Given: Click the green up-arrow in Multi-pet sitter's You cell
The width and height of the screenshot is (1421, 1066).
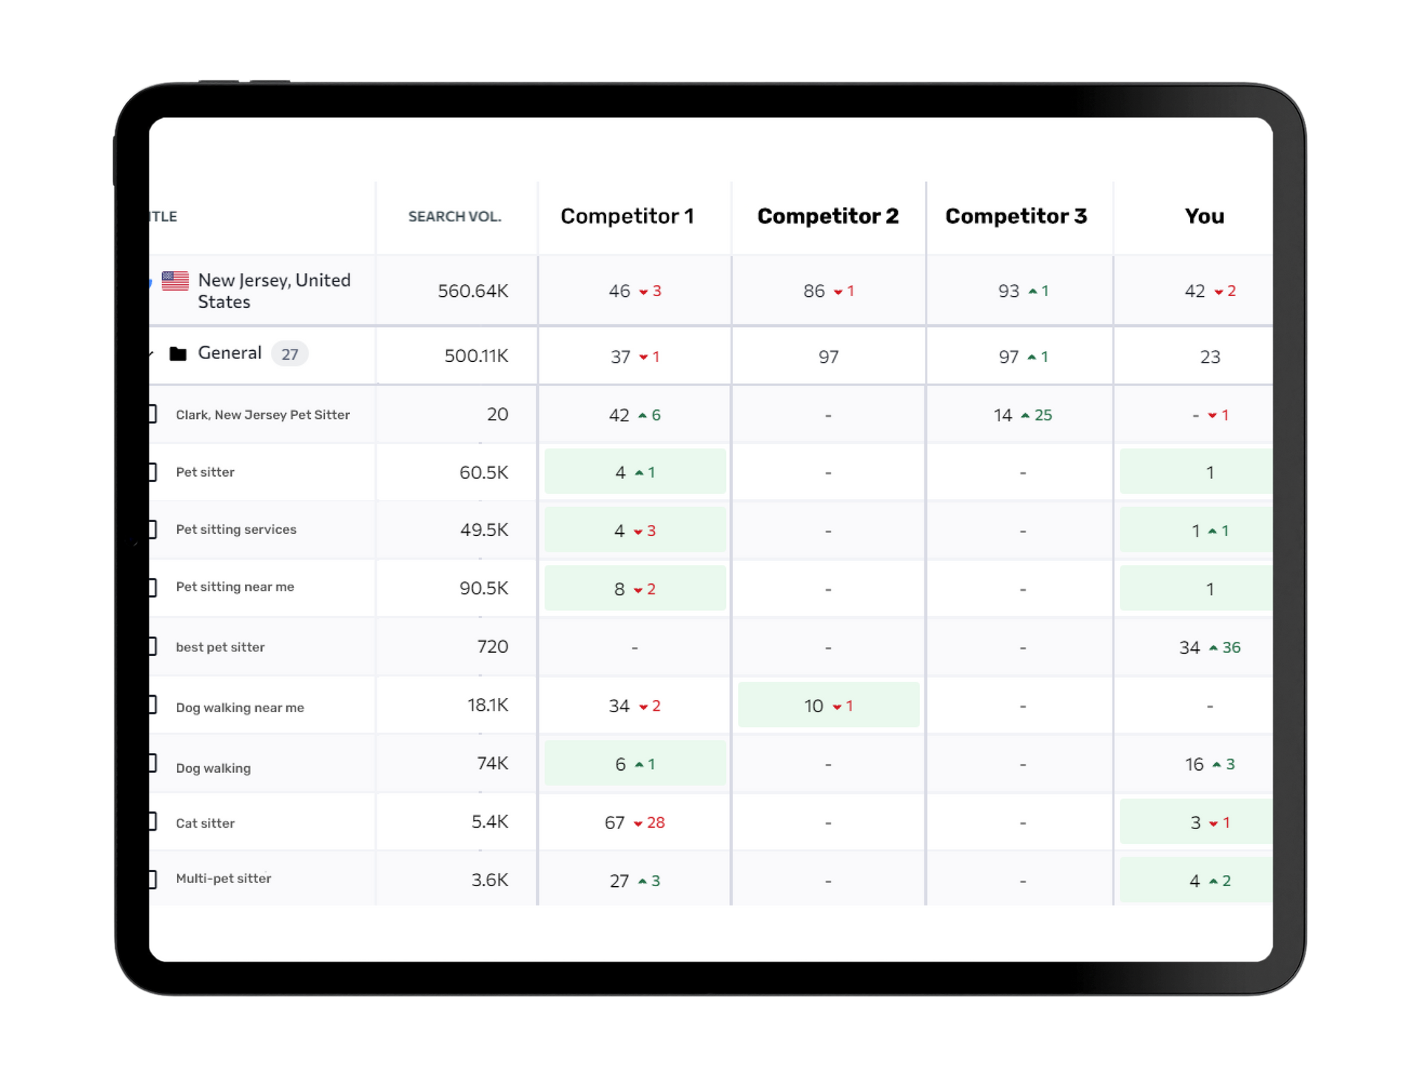Looking at the screenshot, I should coord(1215,880).
